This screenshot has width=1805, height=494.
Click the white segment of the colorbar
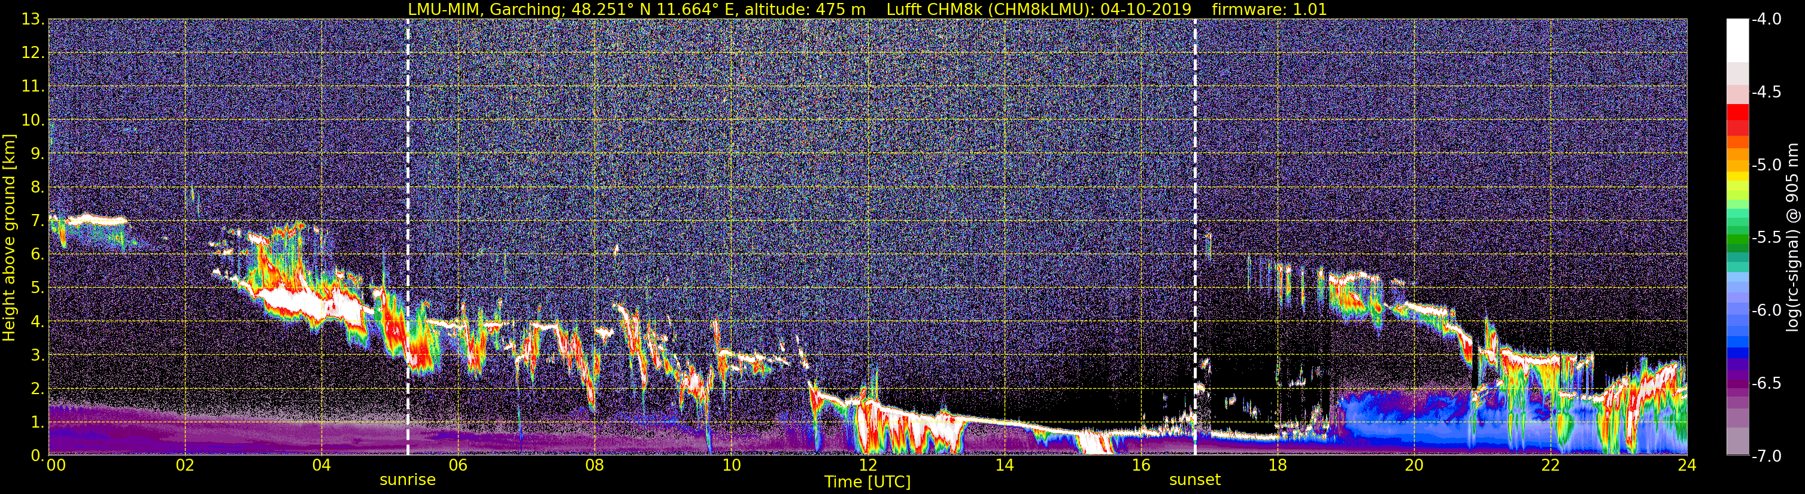point(1737,41)
